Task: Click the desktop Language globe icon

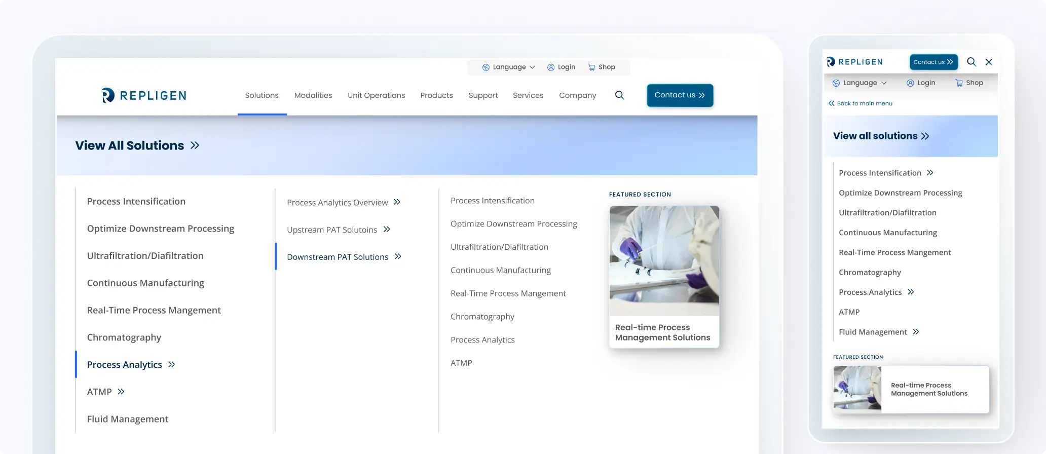Action: [486, 67]
